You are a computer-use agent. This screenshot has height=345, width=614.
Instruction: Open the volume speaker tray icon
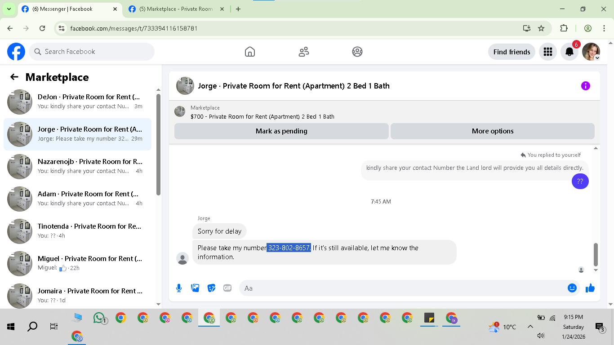(x=541, y=336)
